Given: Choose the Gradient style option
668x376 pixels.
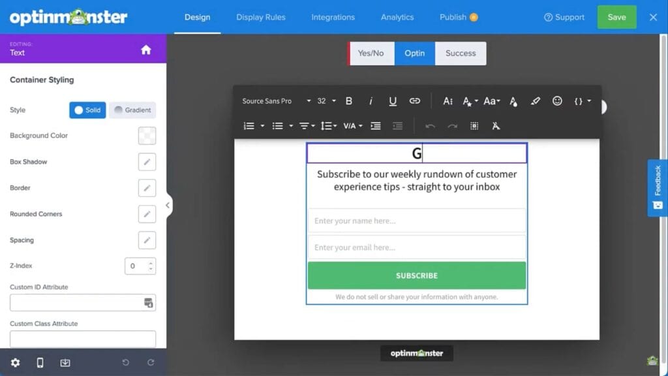Looking at the screenshot, I should point(132,110).
